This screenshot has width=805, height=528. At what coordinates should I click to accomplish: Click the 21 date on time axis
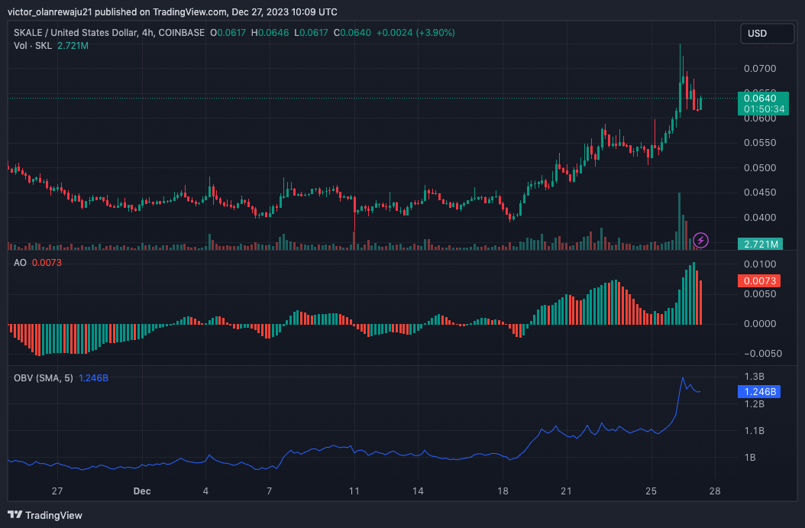[x=566, y=491]
